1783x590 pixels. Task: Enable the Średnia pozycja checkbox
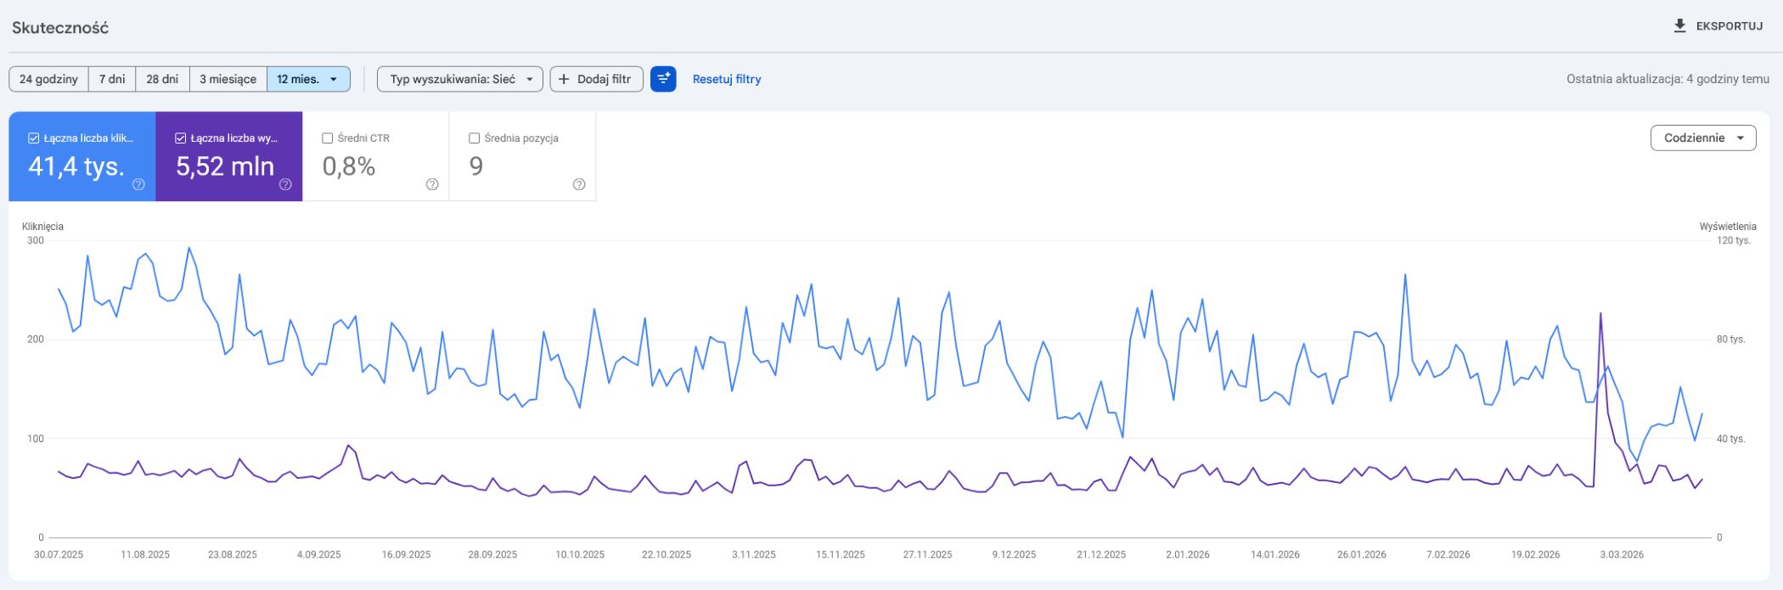pyautogui.click(x=475, y=138)
